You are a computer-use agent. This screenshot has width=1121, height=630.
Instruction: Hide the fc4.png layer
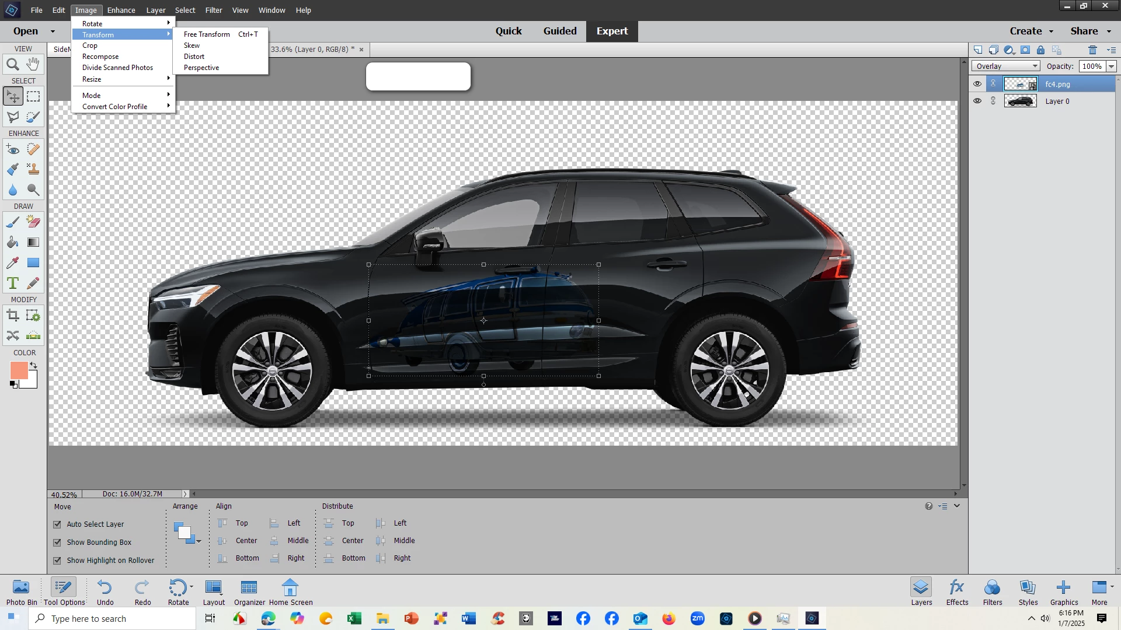tap(977, 84)
